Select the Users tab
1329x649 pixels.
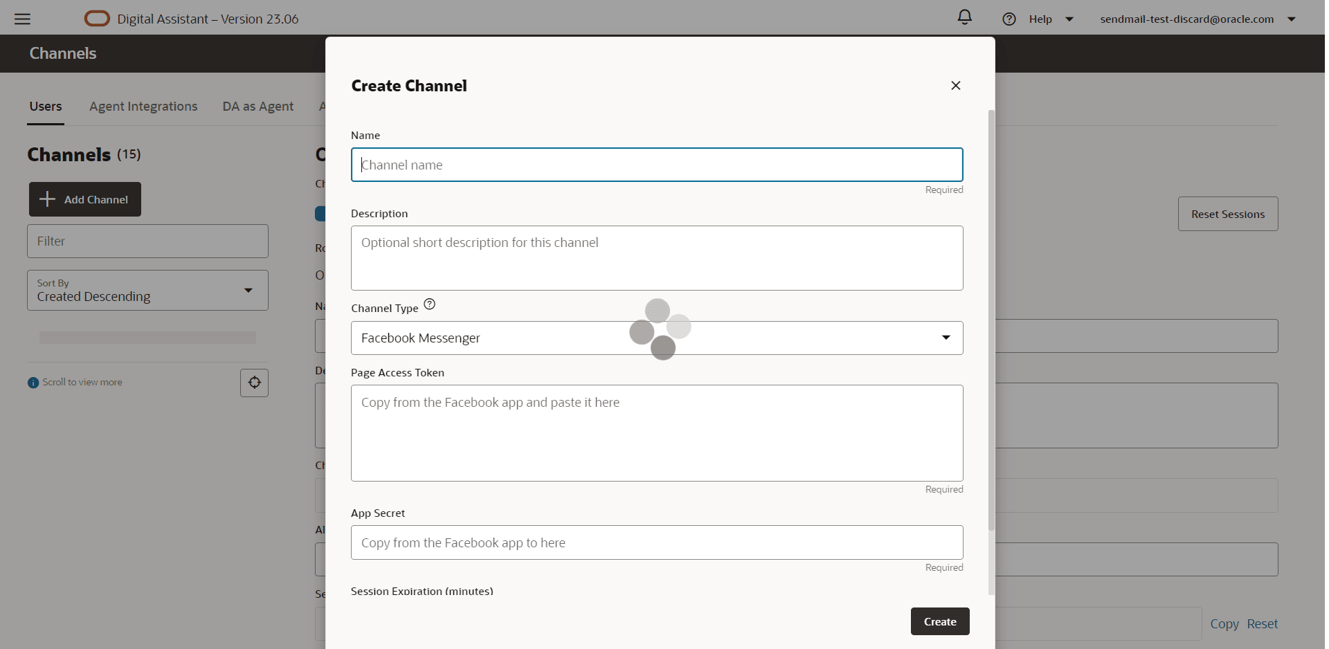(x=46, y=107)
